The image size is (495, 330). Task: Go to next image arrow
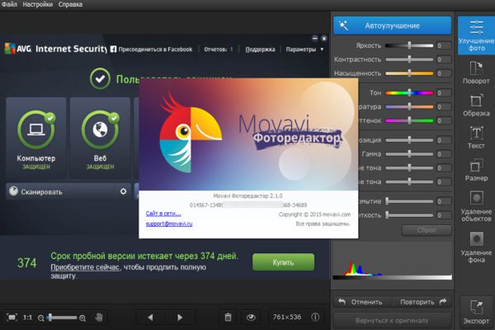coord(180,318)
